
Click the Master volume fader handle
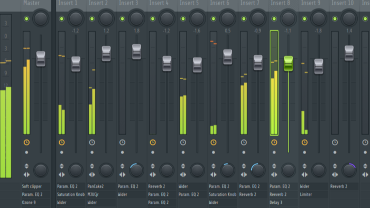coord(41,59)
